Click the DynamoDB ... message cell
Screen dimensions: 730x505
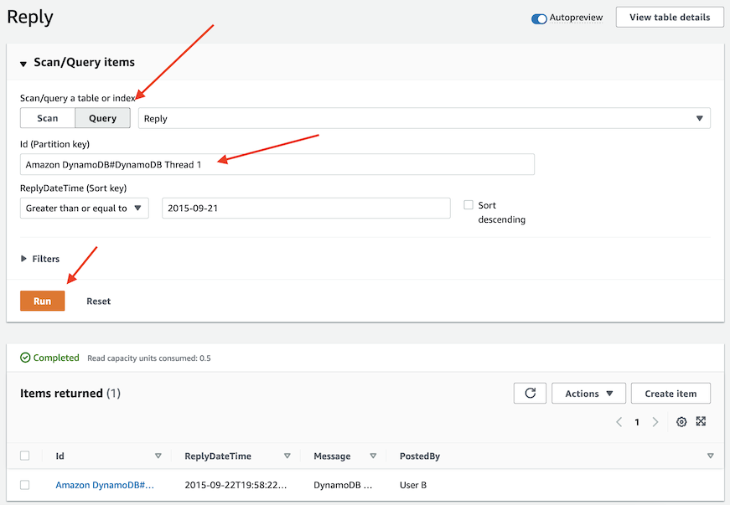coord(343,485)
